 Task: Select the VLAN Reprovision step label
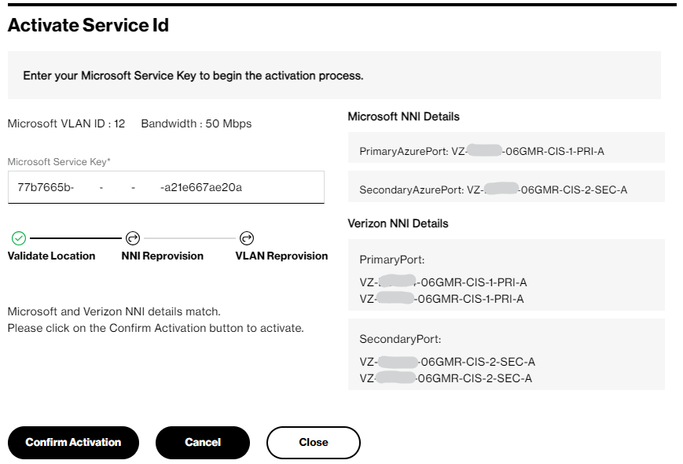click(x=281, y=256)
